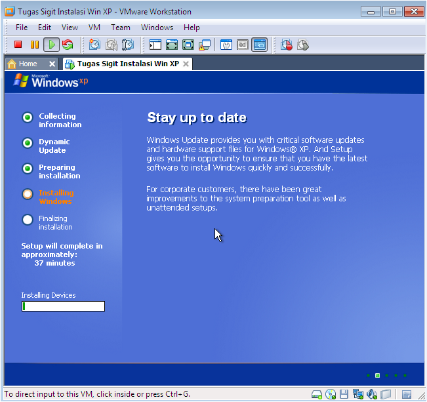
Task: Open the Edit menu
Action: click(x=45, y=28)
